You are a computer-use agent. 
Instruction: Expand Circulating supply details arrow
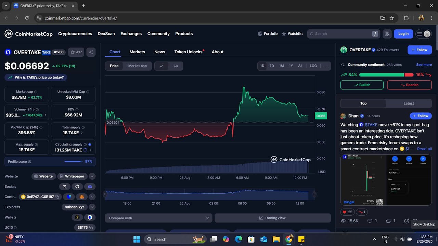(90, 150)
